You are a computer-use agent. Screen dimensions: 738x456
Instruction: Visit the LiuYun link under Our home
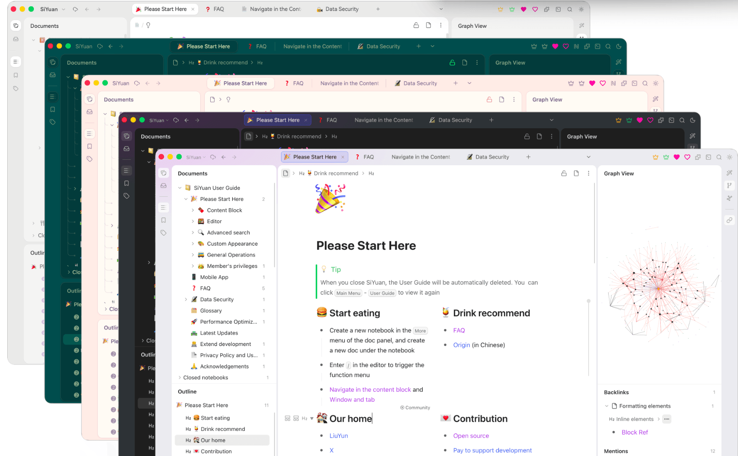click(339, 436)
